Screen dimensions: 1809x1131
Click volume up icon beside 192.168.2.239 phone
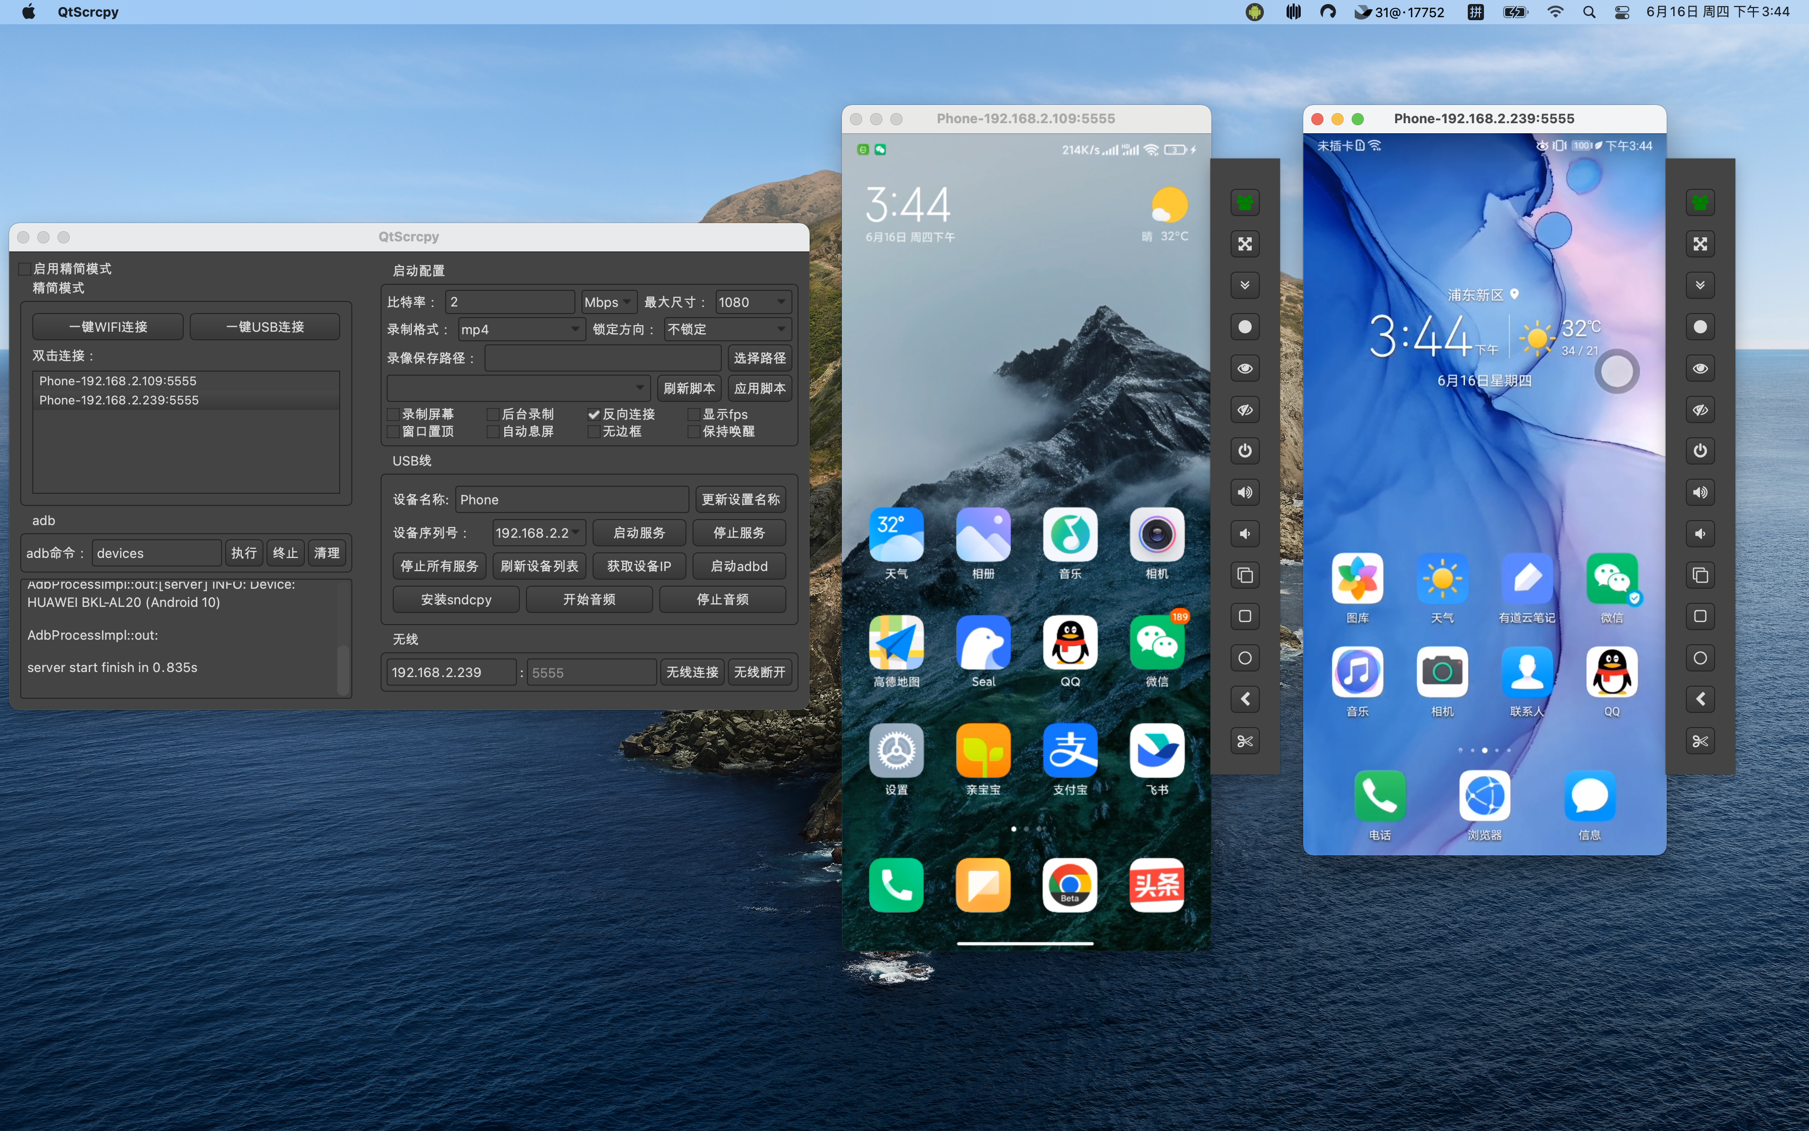[1700, 492]
